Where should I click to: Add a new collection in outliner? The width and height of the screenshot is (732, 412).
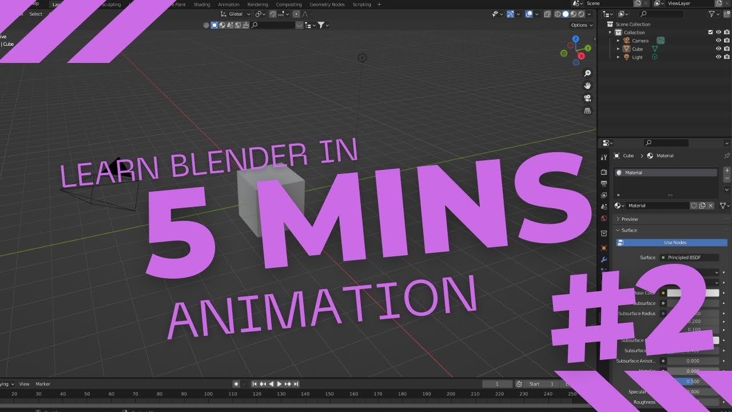coord(726,14)
